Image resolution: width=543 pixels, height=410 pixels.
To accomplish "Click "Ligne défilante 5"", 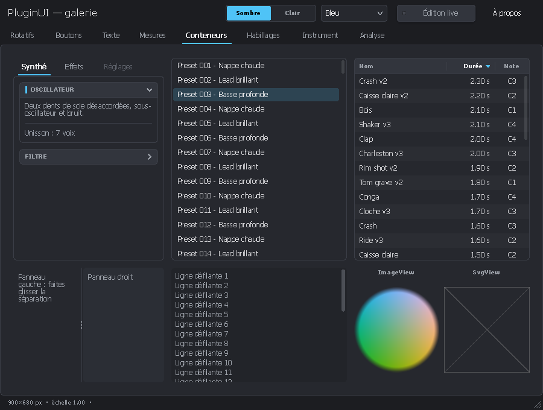I will (202, 315).
